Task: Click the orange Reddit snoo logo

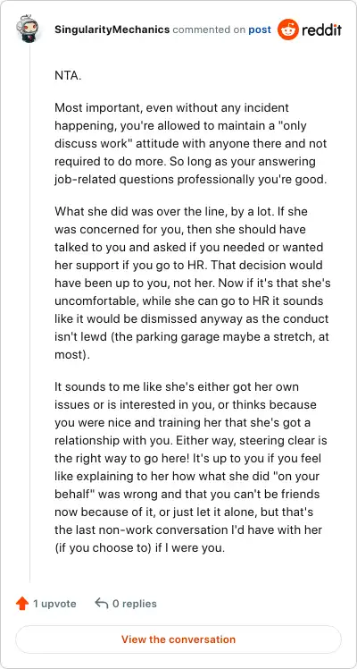Action: [287, 30]
